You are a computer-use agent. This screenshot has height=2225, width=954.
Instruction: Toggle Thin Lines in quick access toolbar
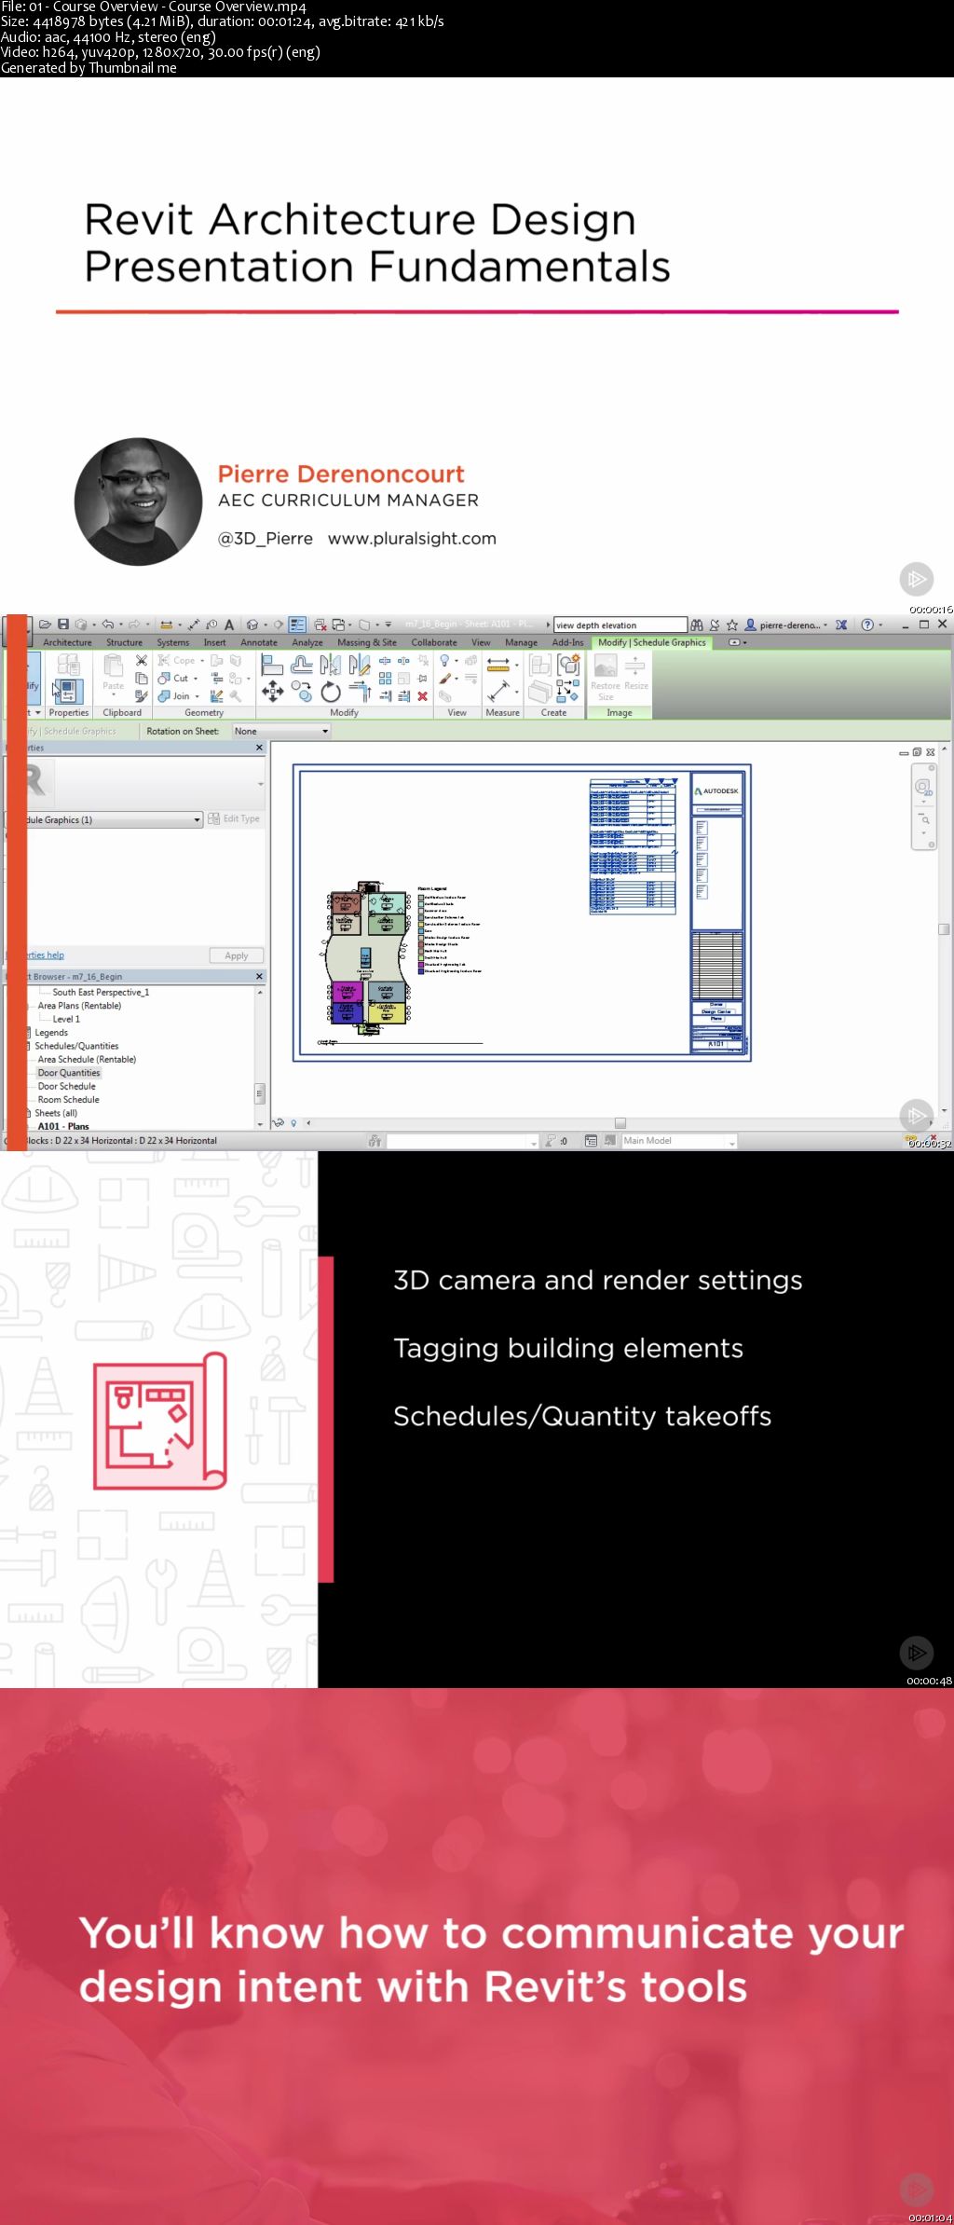(297, 625)
